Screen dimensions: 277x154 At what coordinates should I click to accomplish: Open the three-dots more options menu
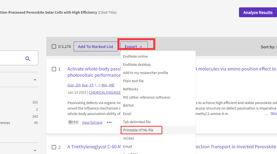click(109, 122)
